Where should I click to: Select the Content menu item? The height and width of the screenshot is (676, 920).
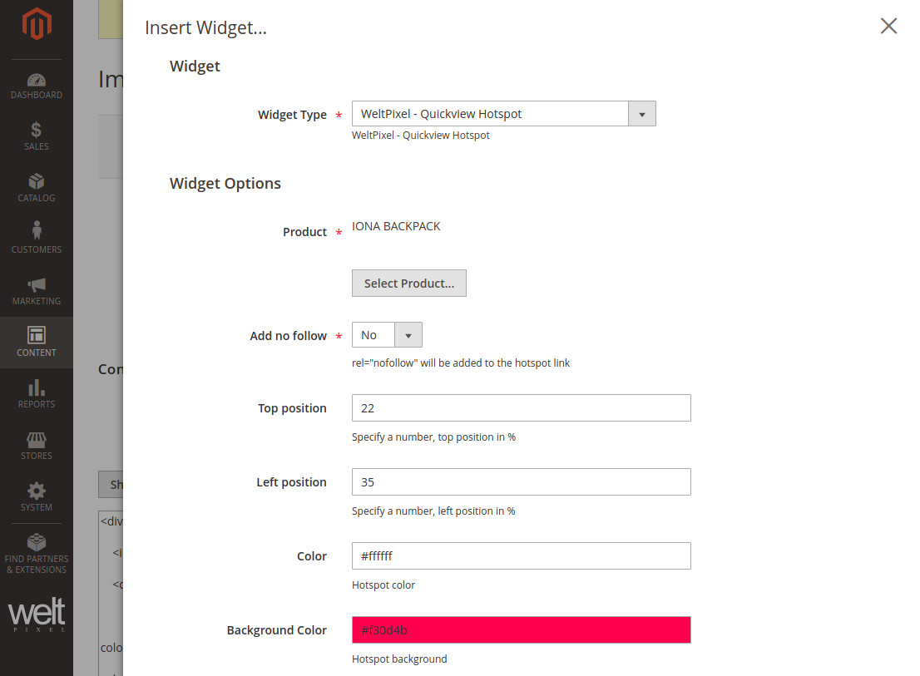[x=36, y=342]
